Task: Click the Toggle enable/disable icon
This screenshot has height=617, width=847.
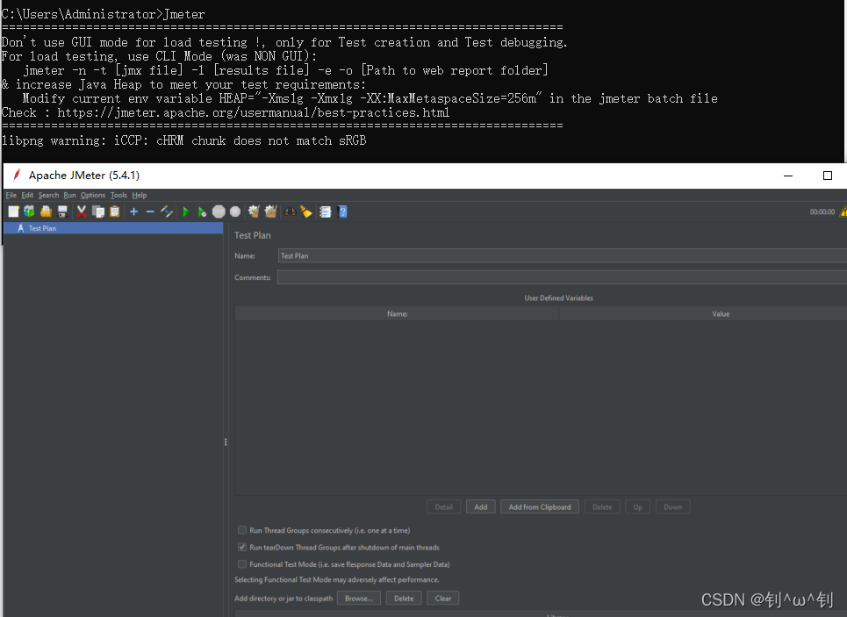Action: click(x=167, y=212)
